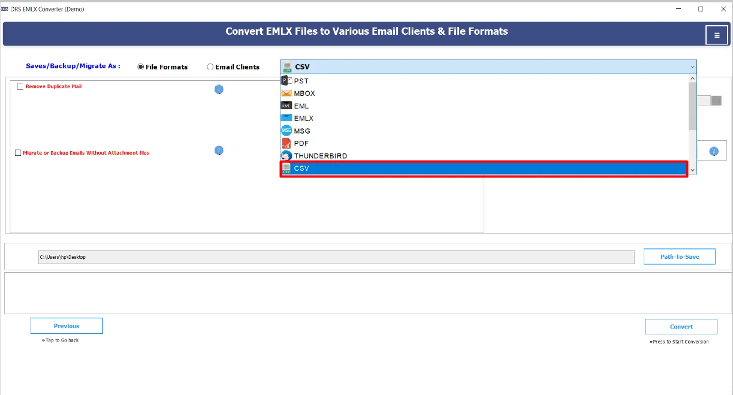This screenshot has width=733, height=395.
Task: Click Previous to go back
Action: [x=66, y=325]
